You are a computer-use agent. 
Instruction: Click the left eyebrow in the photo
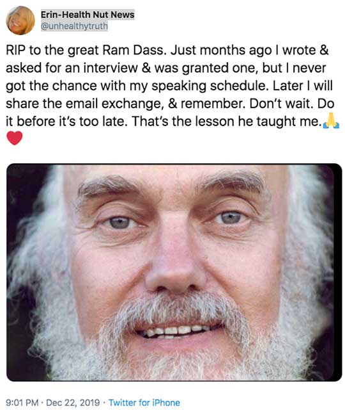point(108,186)
